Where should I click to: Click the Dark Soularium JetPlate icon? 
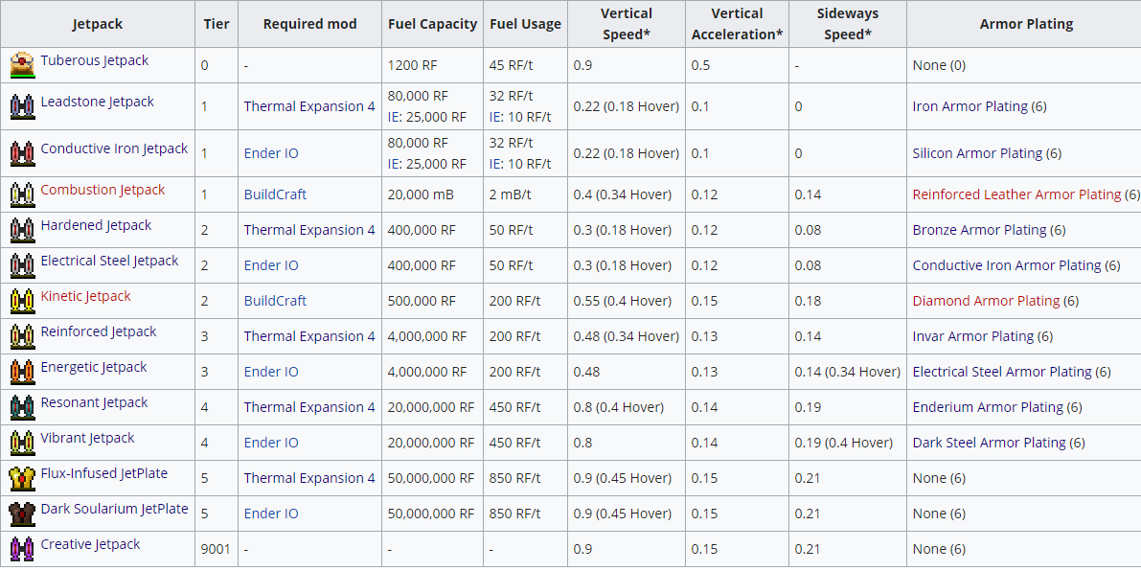coord(23,513)
